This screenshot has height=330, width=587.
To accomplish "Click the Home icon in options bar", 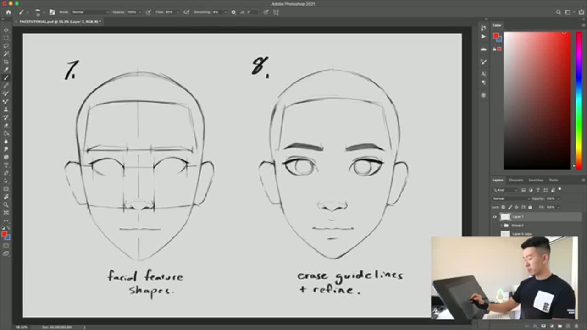I will [x=8, y=12].
